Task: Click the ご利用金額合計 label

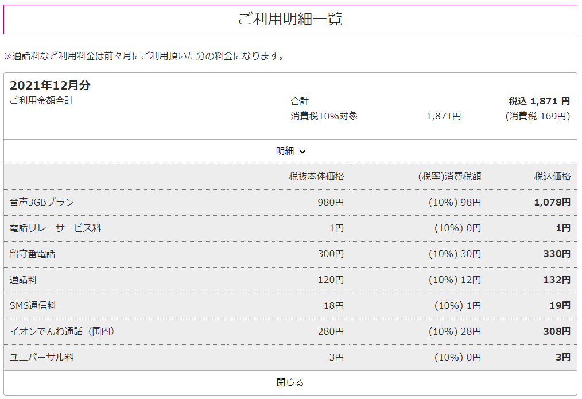Action: click(x=42, y=101)
